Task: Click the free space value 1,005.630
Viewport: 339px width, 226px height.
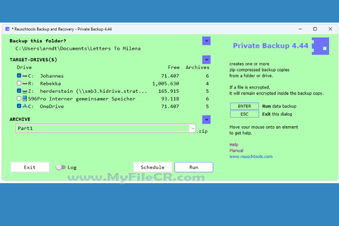Action: (166, 83)
